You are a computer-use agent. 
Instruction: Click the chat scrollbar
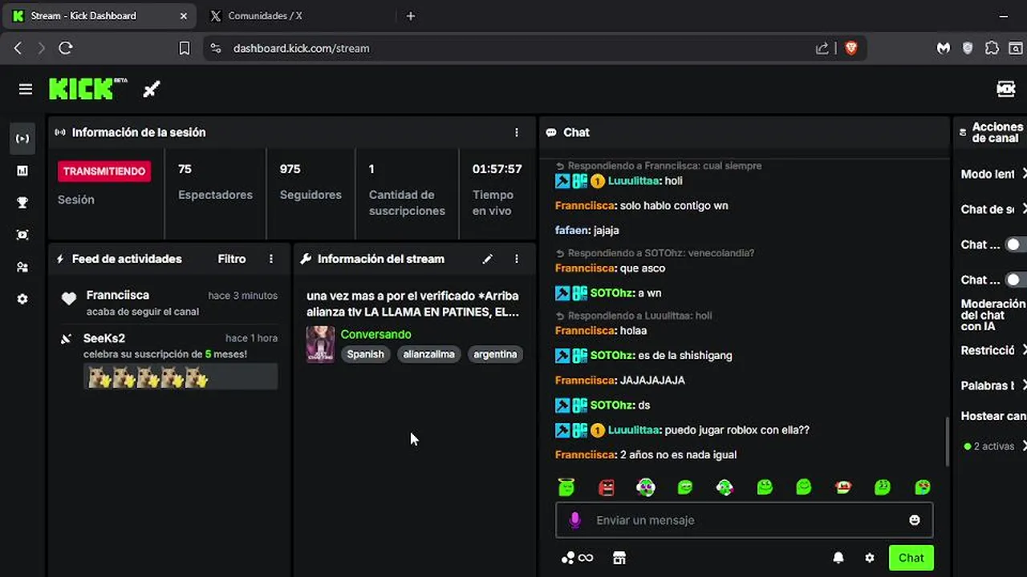click(x=948, y=441)
